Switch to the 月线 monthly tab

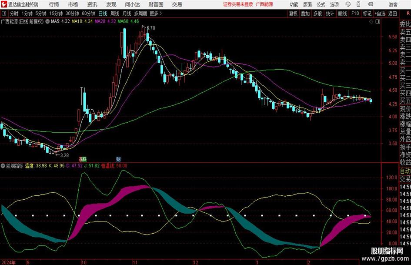pyautogui.click(x=127, y=13)
